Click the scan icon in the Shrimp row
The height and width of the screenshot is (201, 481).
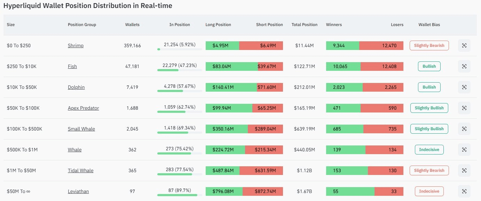pos(464,45)
